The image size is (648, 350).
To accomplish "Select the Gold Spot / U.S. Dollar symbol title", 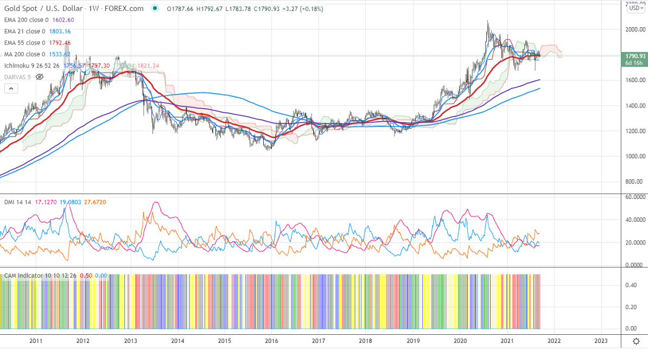I will coord(74,8).
